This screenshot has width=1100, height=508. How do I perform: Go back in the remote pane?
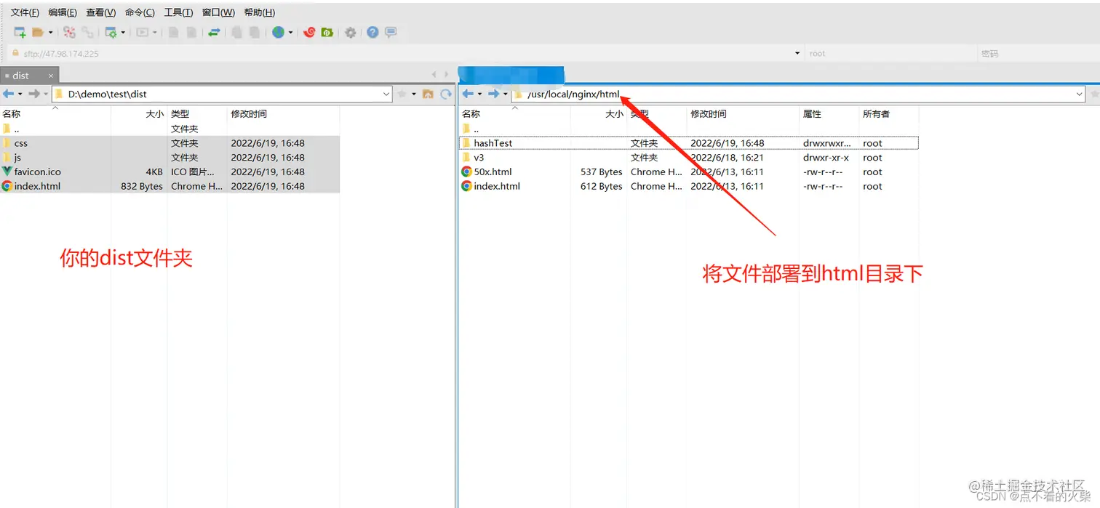[x=468, y=94]
